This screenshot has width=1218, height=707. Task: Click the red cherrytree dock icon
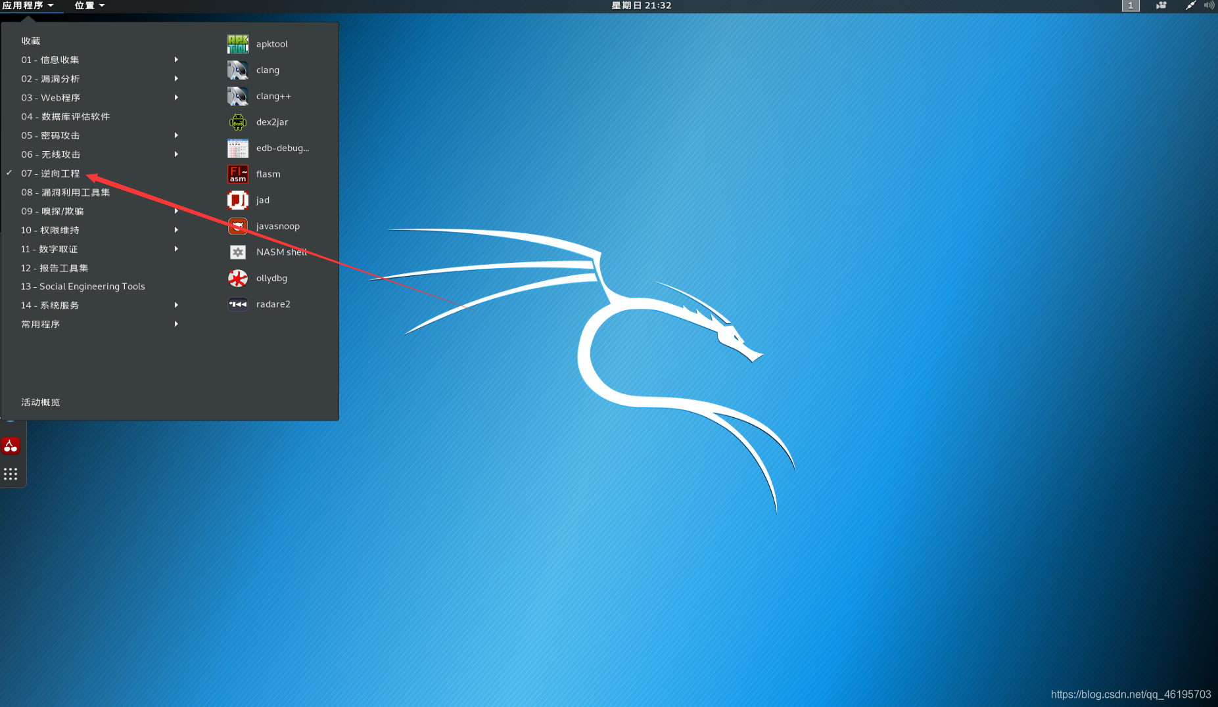(11, 446)
